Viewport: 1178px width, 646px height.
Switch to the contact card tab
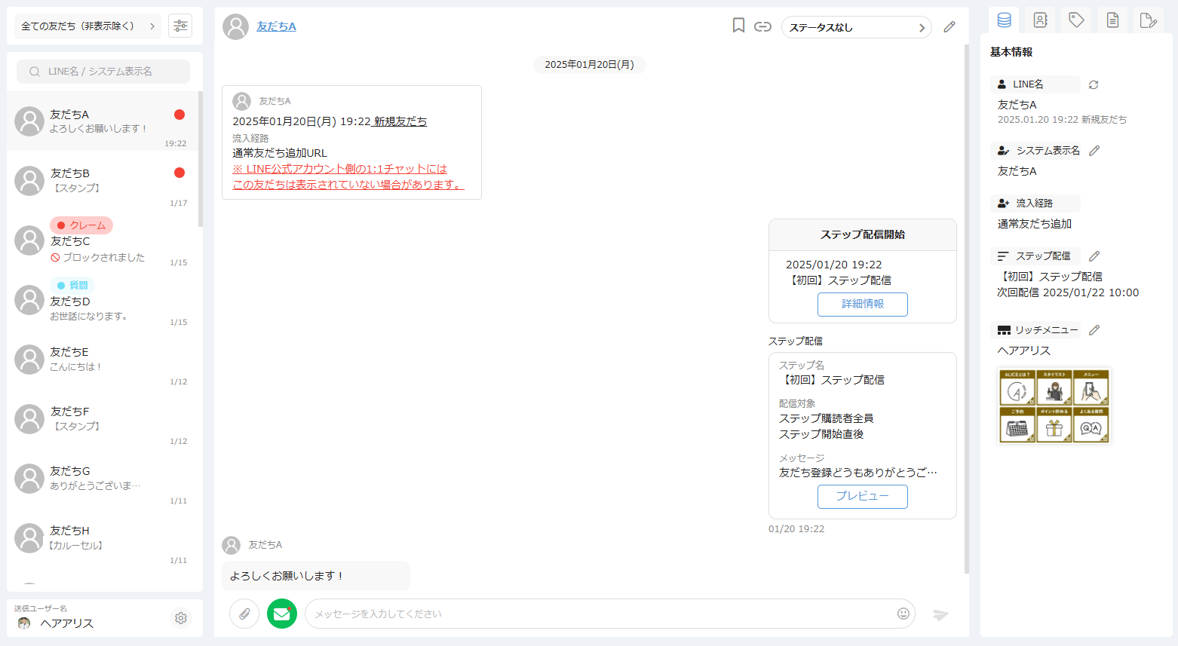[x=1040, y=20]
